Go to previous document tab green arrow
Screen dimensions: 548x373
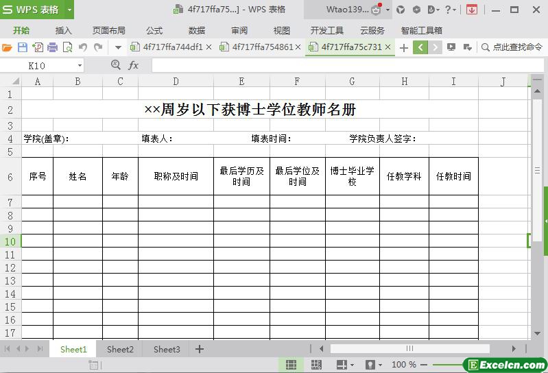point(420,47)
